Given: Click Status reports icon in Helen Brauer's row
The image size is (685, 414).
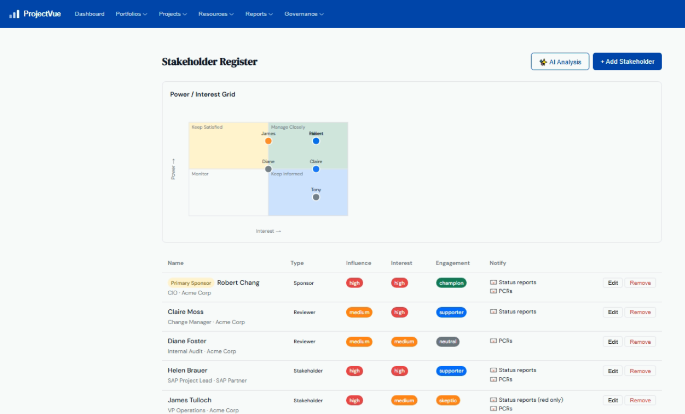Looking at the screenshot, I should click(x=493, y=370).
